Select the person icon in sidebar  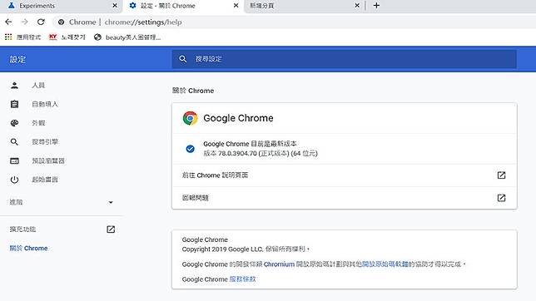click(14, 86)
